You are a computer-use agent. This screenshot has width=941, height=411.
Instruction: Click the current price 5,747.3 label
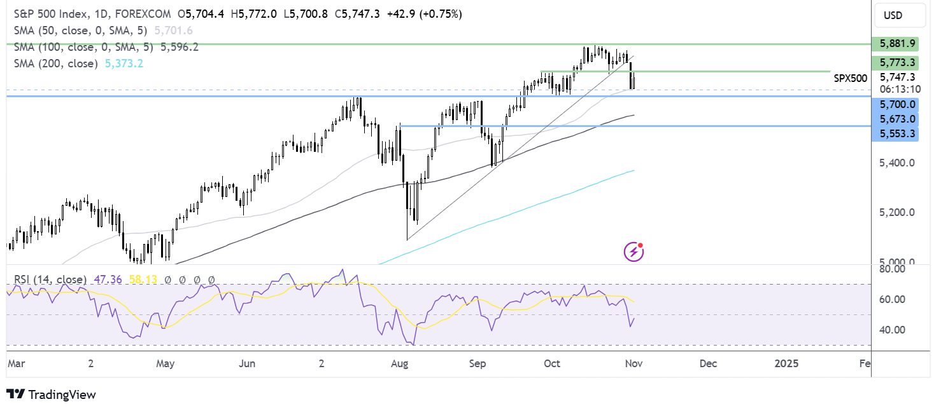[896, 77]
